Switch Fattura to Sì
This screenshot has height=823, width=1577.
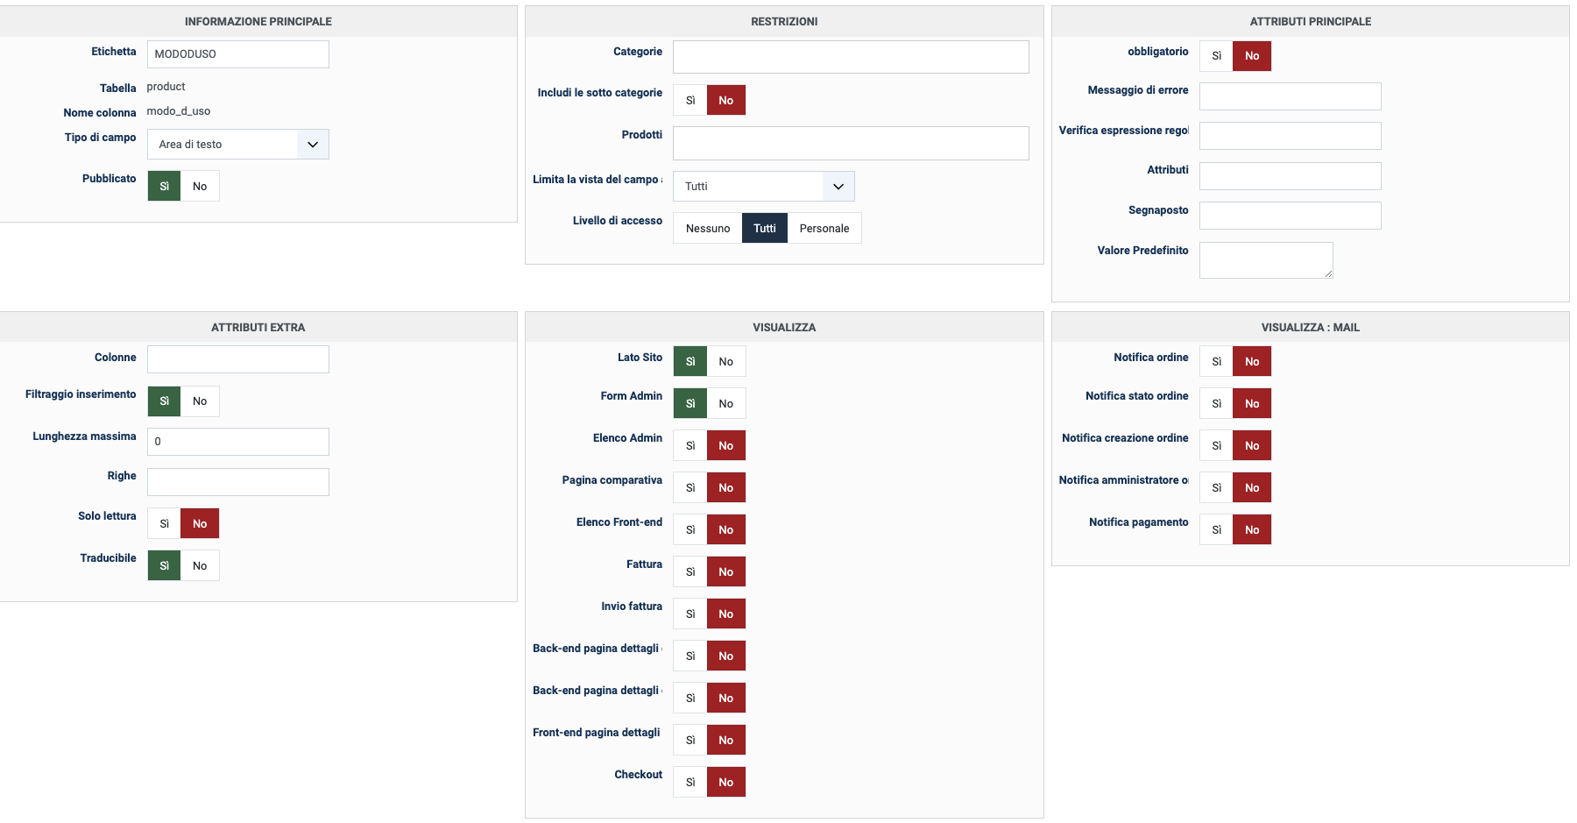pos(690,572)
